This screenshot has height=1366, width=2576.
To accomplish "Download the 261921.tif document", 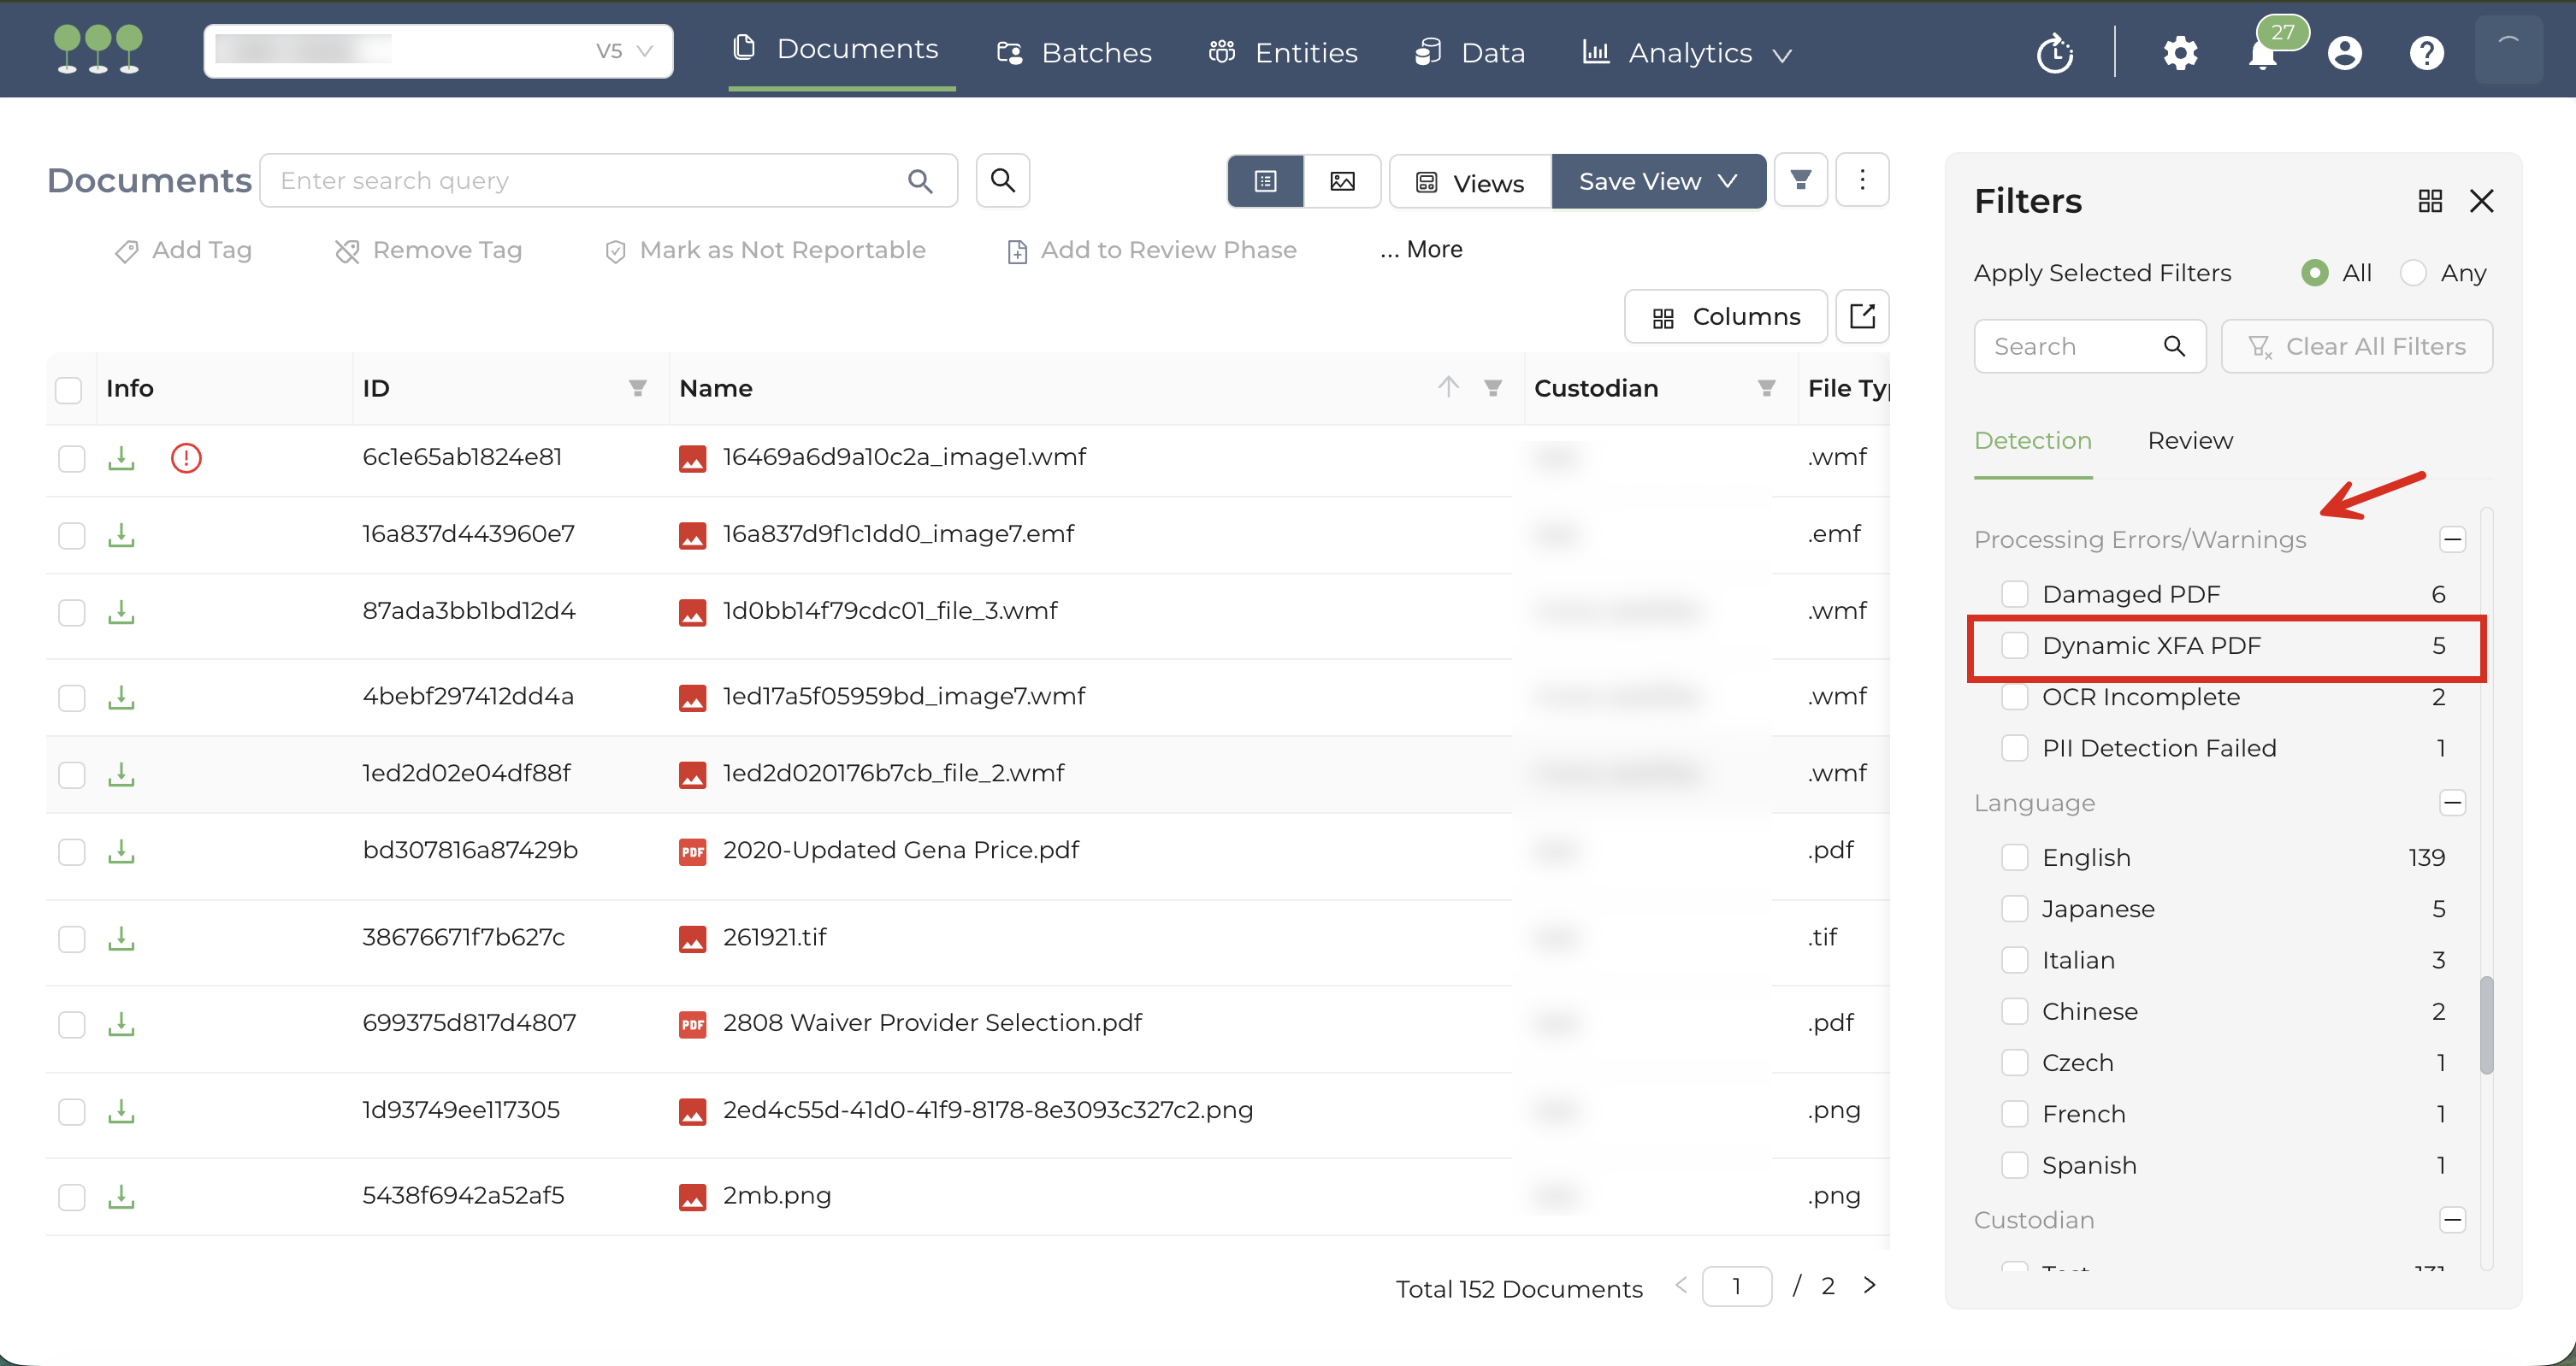I will [121, 939].
